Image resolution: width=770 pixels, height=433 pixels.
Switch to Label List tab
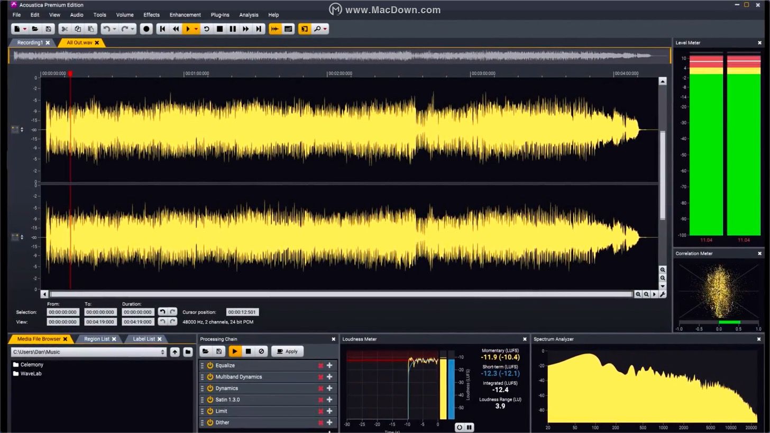pos(144,339)
